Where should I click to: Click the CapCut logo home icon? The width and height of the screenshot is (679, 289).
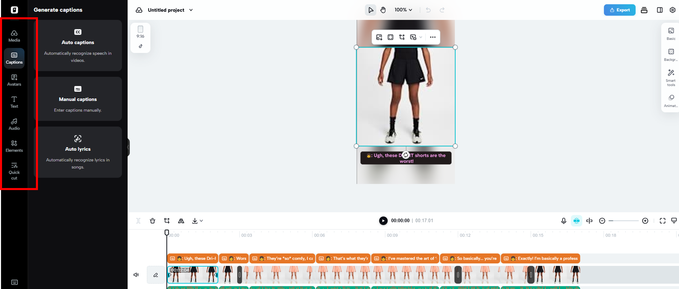click(14, 10)
